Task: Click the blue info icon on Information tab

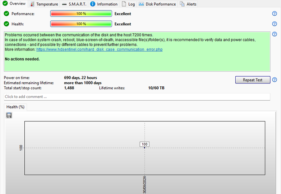Action: point(93,4)
